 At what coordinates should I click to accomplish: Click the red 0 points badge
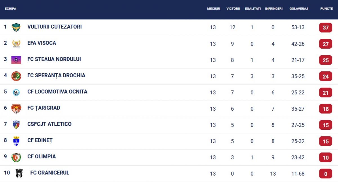(326, 174)
